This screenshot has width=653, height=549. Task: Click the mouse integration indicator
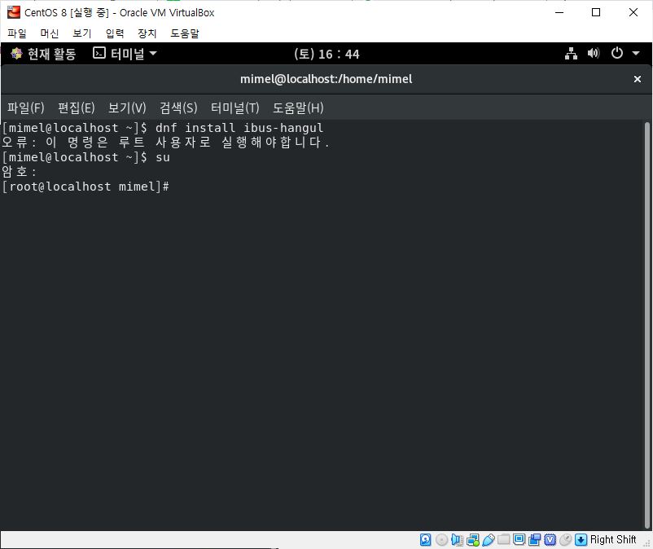[x=565, y=540]
